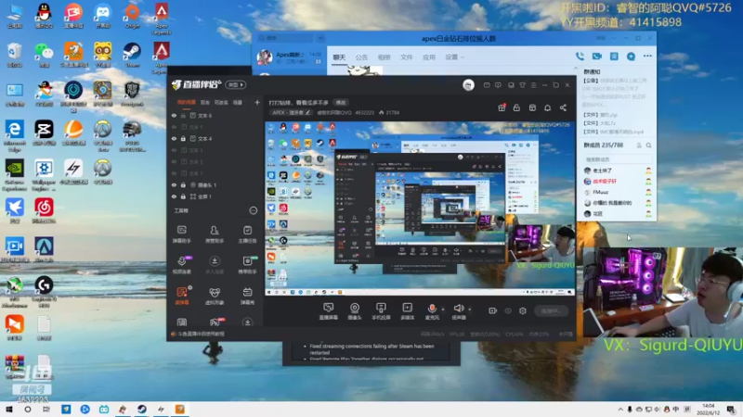Change the APEX game category tag

291,112
